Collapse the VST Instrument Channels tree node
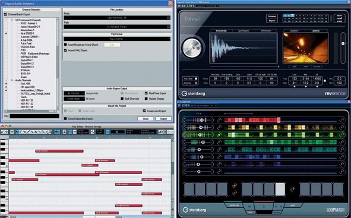351x218 pixels. click(x=12, y=20)
